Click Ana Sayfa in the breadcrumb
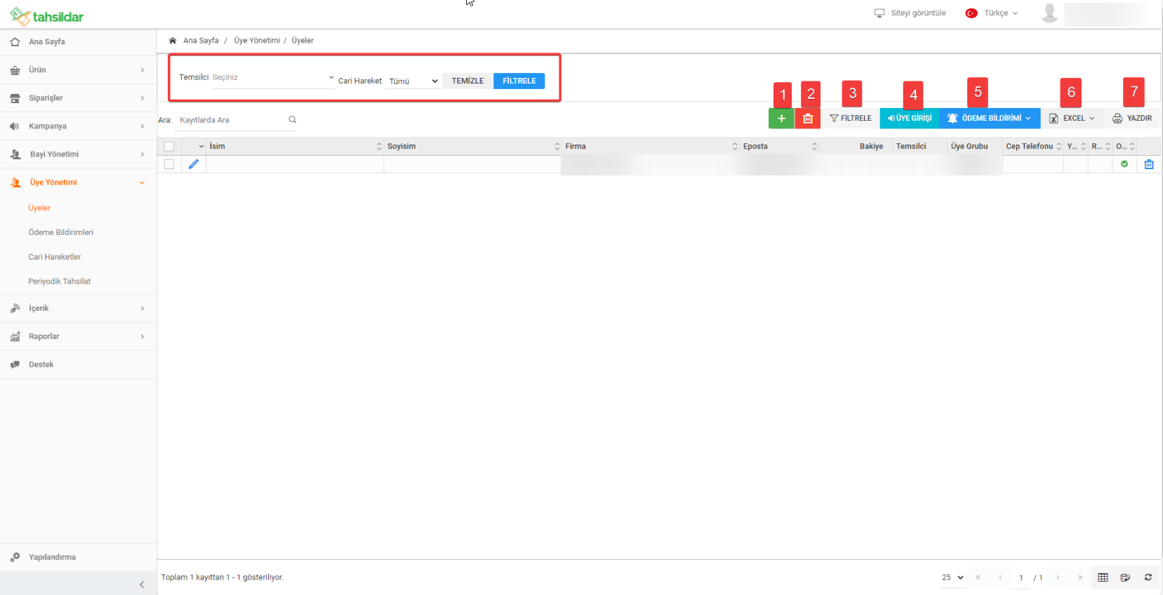 (201, 41)
